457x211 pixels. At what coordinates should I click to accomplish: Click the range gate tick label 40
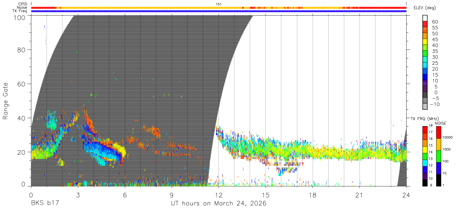click(22, 118)
